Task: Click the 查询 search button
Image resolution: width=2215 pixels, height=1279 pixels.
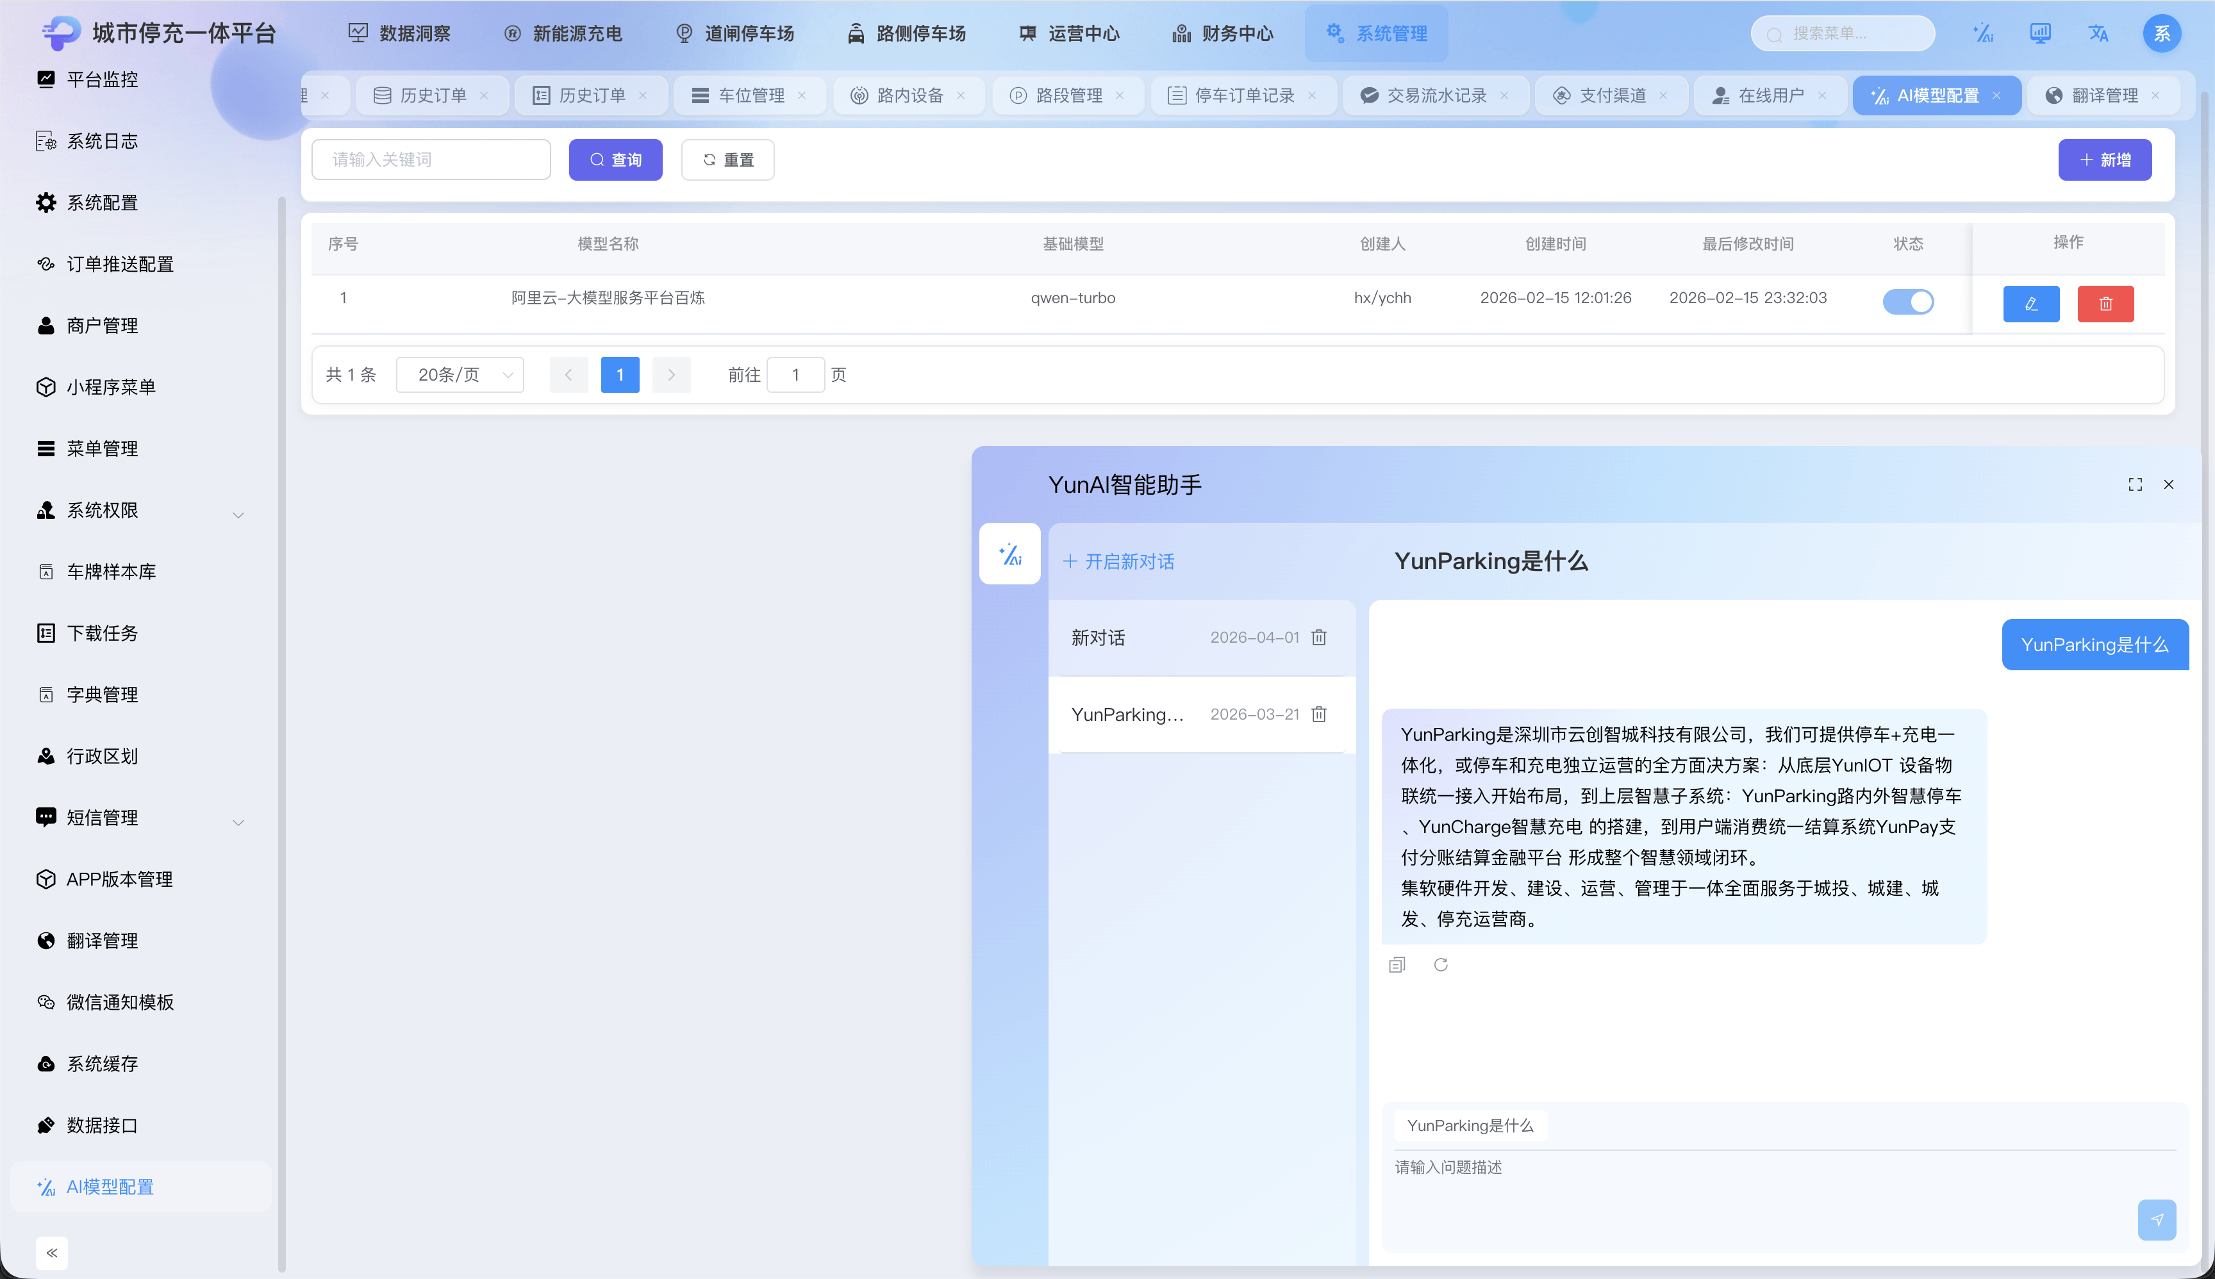Action: [615, 160]
